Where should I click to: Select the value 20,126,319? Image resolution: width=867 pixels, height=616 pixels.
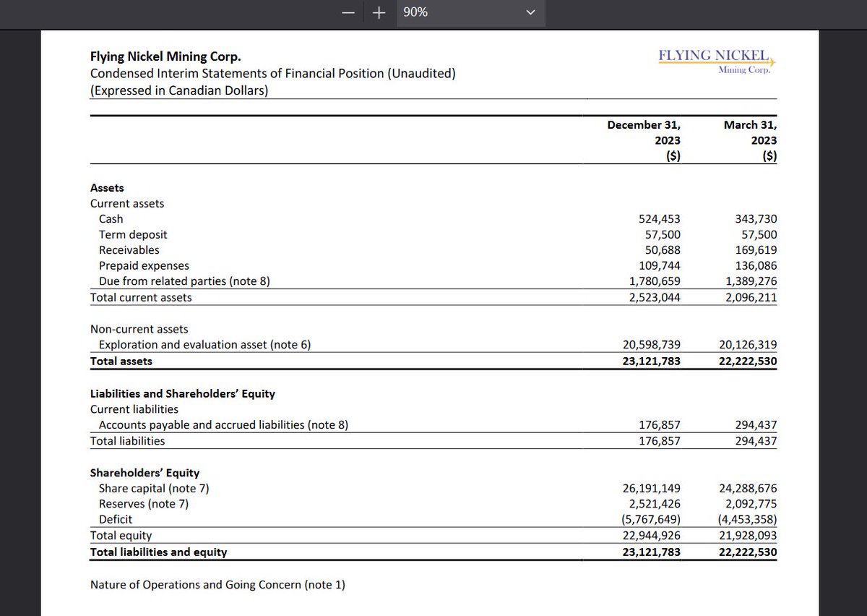coord(749,345)
